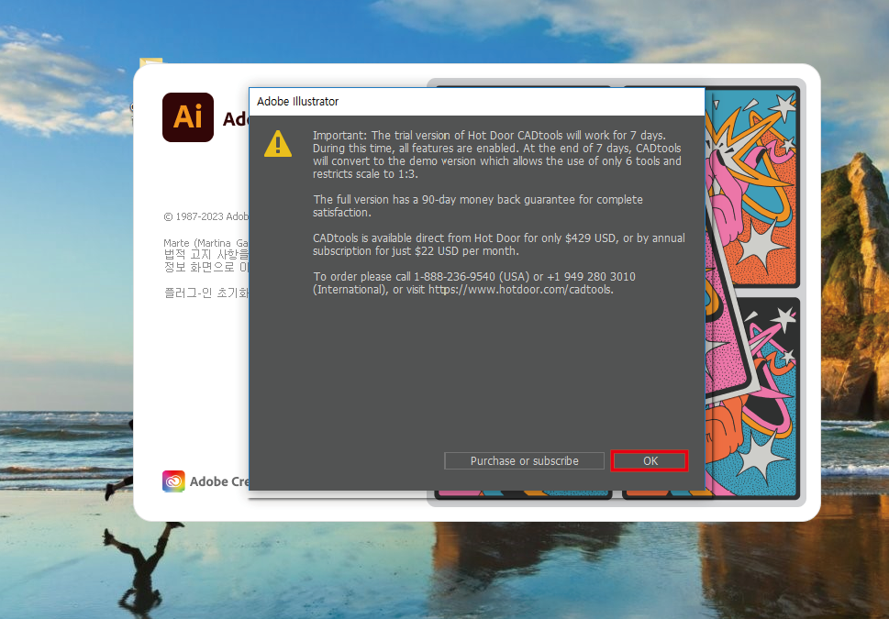The width and height of the screenshot is (889, 619).
Task: Click the Purchase or subscribe button
Action: pos(524,461)
